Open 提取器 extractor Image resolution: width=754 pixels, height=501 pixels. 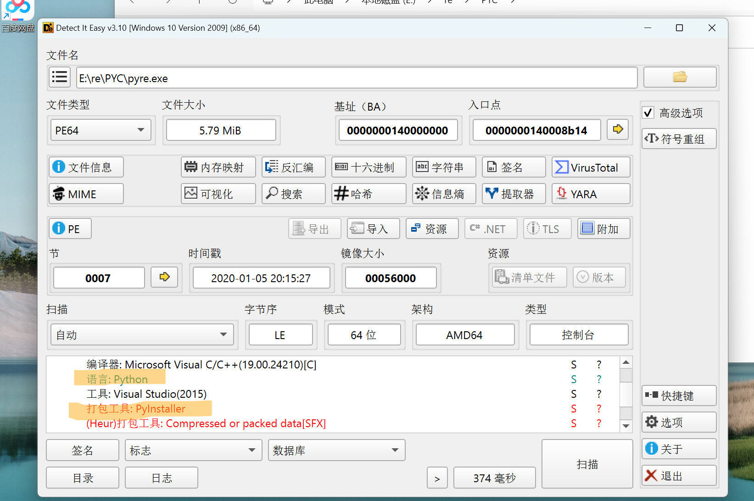514,194
